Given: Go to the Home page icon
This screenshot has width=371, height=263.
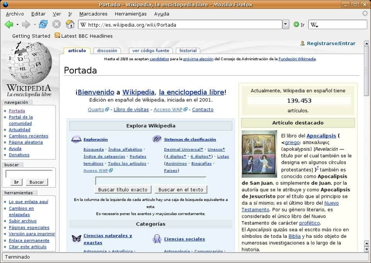Looking at the screenshot, I should click(70, 24).
